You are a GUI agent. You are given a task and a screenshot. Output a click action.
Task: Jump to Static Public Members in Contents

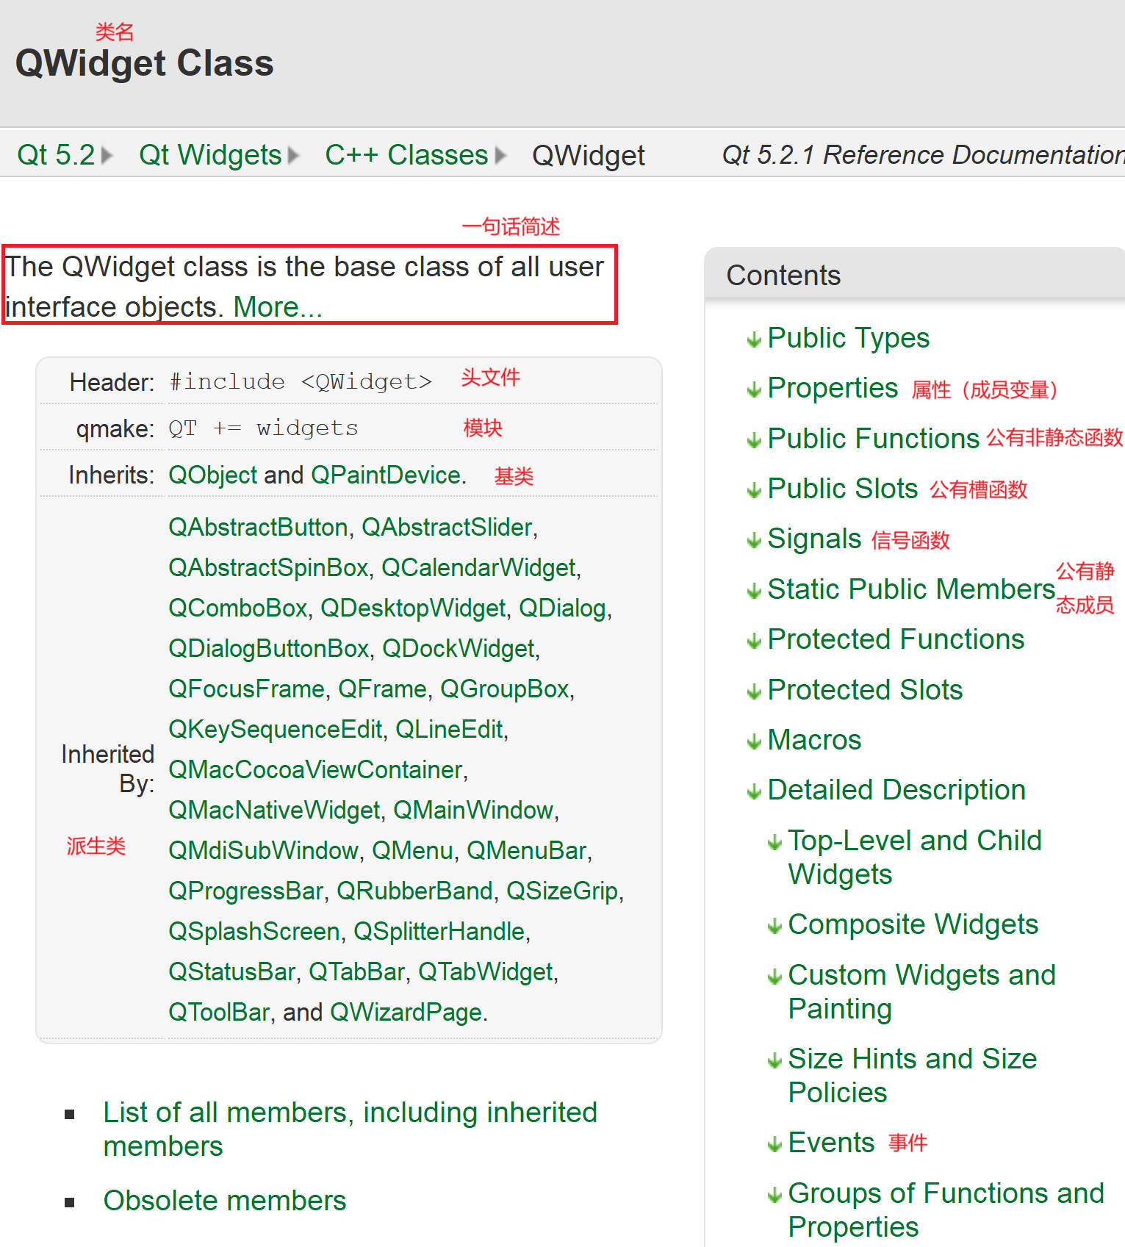[x=910, y=589]
